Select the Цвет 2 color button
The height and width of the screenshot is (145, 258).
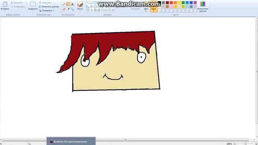pos(154,7)
